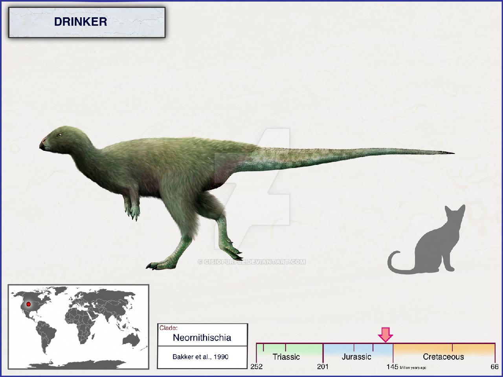Click the 66 timeline end label
Viewport: 503px width, 377px height.
tap(495, 367)
